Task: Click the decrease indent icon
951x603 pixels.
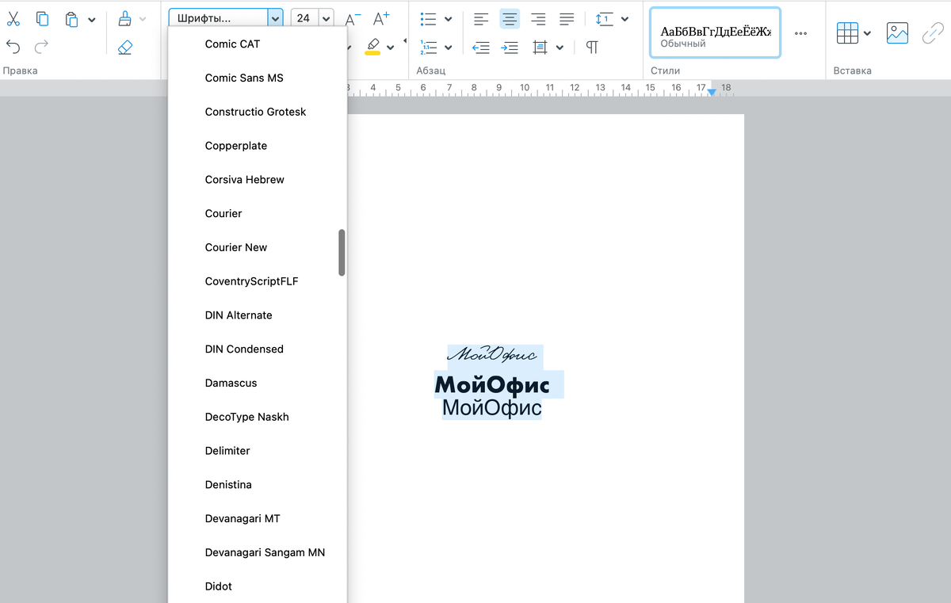Action: coord(481,48)
